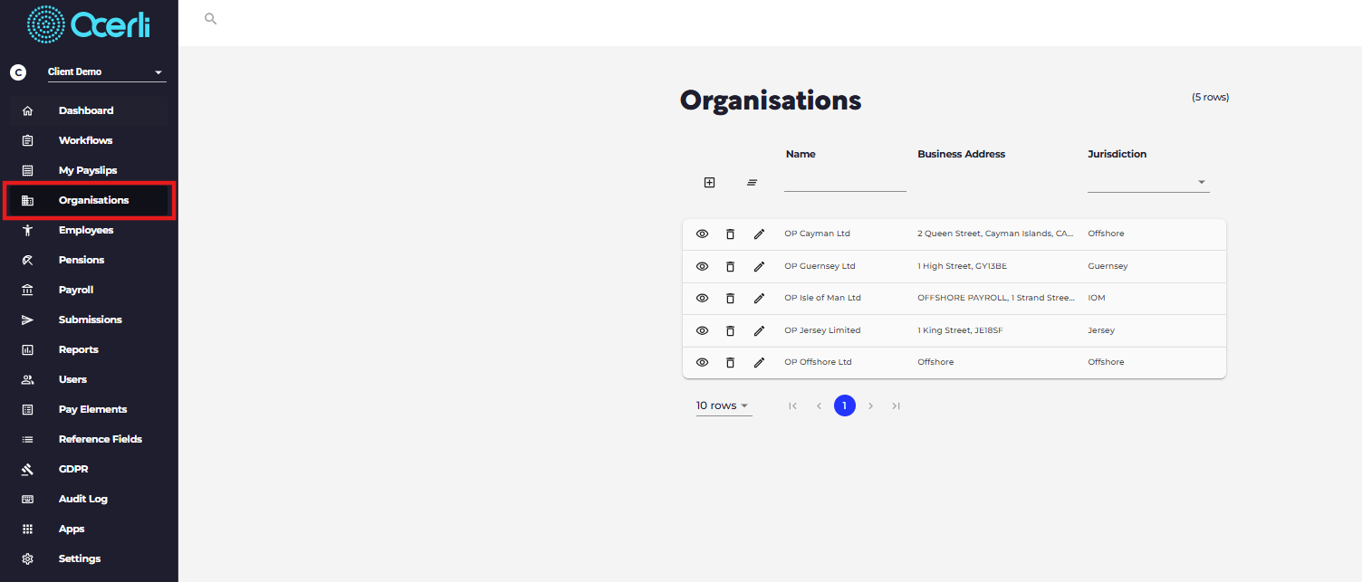Click the Pay Elements list icon
1362x582 pixels.
click(x=27, y=409)
